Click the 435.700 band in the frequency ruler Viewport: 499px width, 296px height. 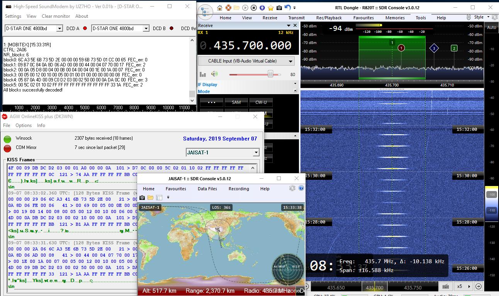[374, 288]
